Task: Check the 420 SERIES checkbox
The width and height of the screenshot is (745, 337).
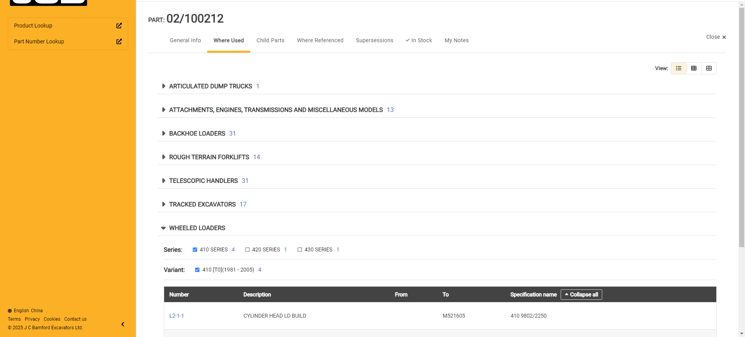Action: click(x=247, y=250)
